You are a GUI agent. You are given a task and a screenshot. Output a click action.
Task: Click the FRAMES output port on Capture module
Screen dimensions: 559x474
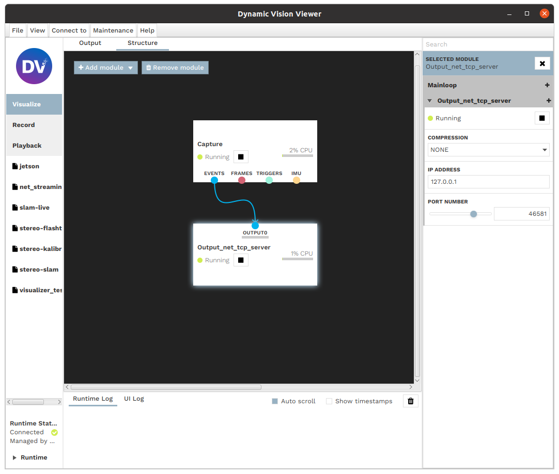tap(241, 180)
